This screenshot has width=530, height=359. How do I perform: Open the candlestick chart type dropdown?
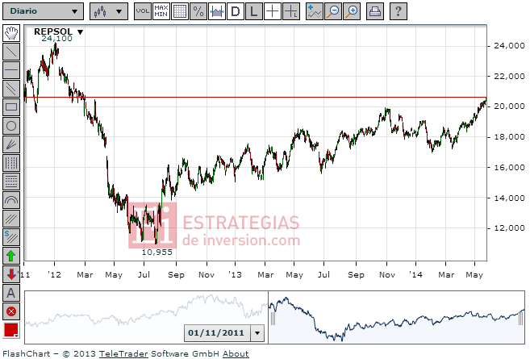pos(109,11)
